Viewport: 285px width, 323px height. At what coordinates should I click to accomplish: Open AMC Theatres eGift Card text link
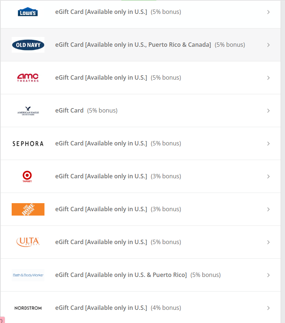[101, 78]
